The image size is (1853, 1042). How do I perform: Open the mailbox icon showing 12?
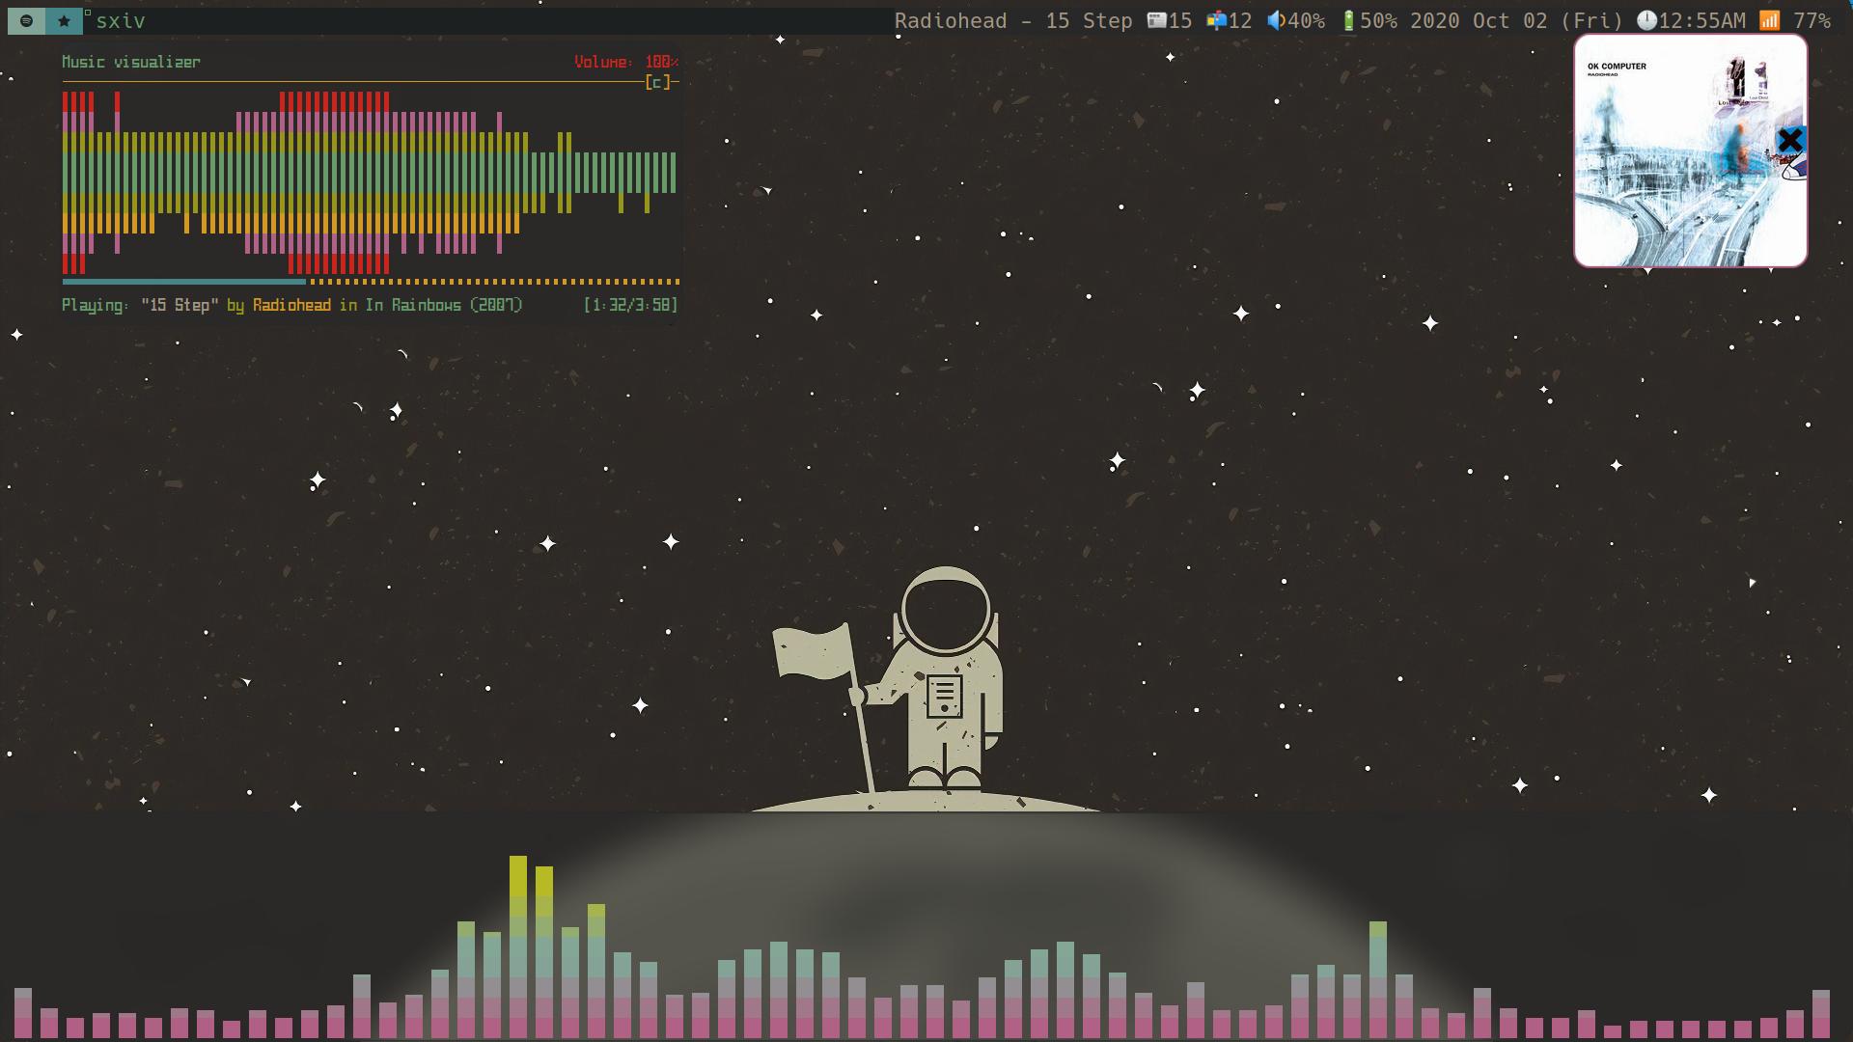coord(1216,20)
